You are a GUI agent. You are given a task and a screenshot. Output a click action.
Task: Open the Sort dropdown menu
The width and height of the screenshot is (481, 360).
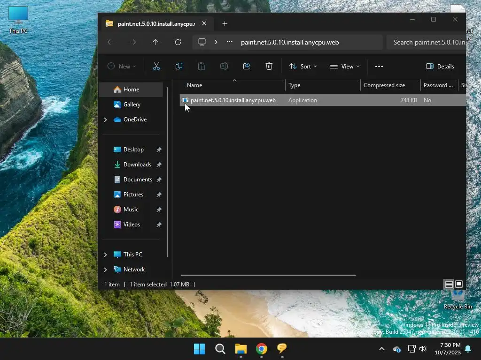303,66
